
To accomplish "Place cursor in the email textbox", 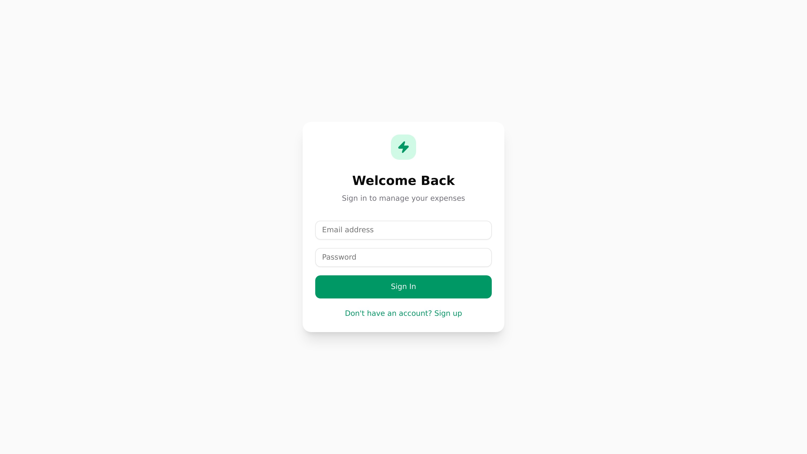I will (403, 230).
